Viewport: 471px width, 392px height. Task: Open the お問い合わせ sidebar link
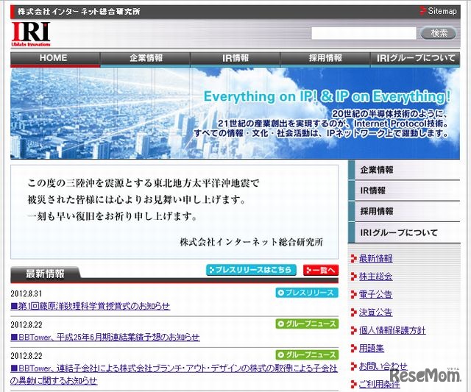tap(383, 366)
